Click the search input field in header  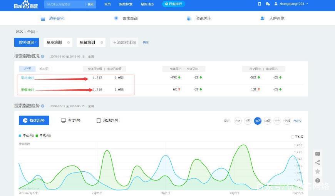[x=64, y=4]
